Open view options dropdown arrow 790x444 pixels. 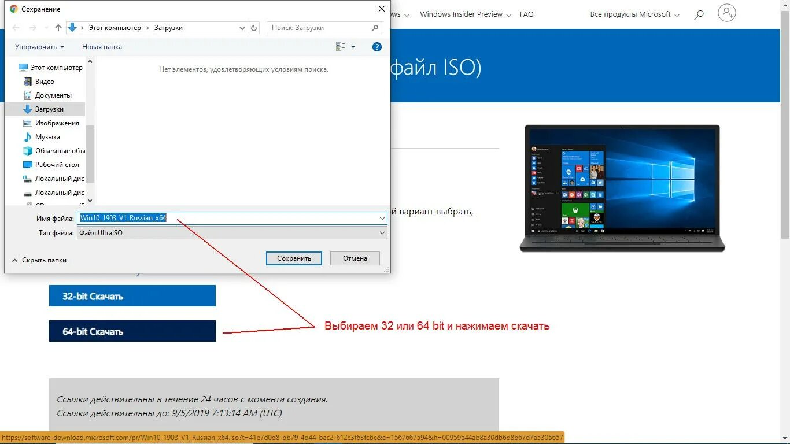[x=353, y=47]
